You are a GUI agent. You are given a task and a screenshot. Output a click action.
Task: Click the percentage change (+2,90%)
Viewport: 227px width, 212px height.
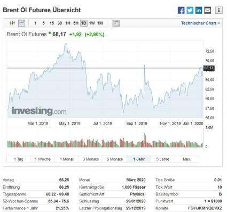[x=95, y=34]
